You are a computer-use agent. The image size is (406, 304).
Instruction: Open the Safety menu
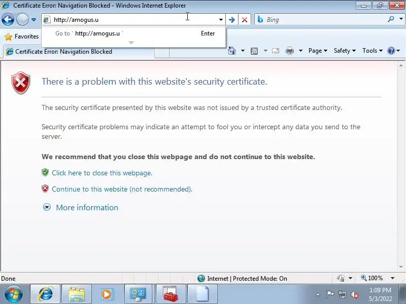tap(345, 51)
